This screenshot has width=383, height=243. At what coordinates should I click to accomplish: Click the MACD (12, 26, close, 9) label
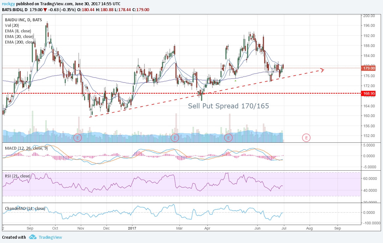point(26,148)
